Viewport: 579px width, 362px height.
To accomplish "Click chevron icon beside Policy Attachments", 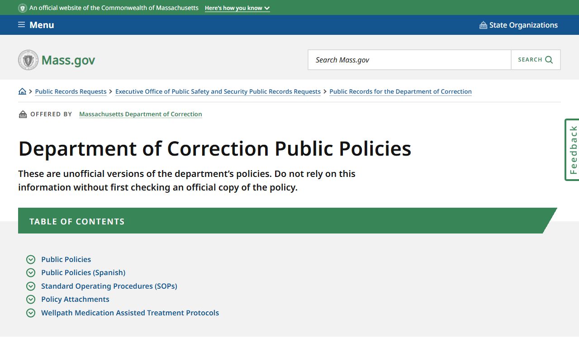I will click(31, 299).
